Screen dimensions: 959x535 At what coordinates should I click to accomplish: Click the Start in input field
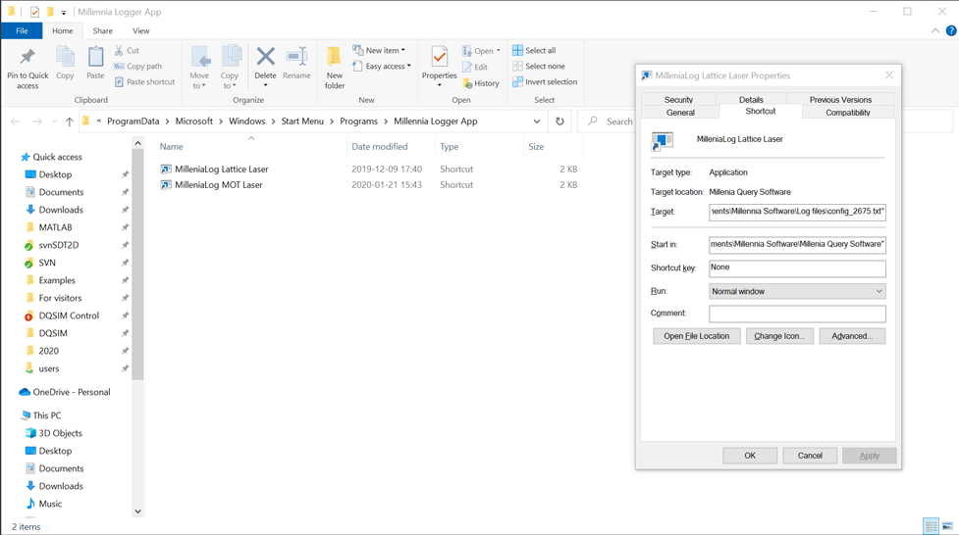(x=797, y=244)
